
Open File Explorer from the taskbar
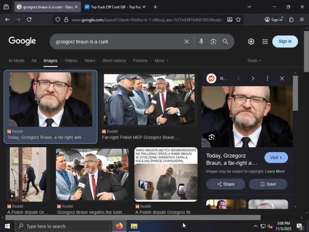click(134, 226)
